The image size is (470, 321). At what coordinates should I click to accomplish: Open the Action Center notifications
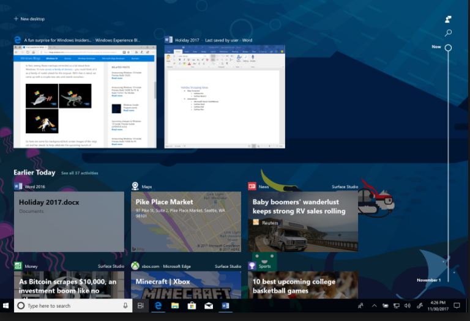[x=457, y=306]
